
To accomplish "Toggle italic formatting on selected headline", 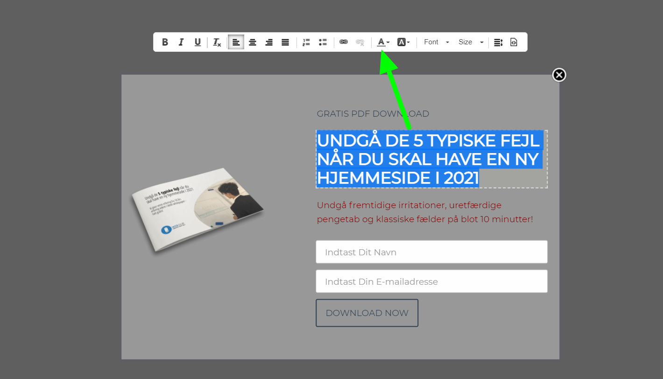I will coord(181,42).
